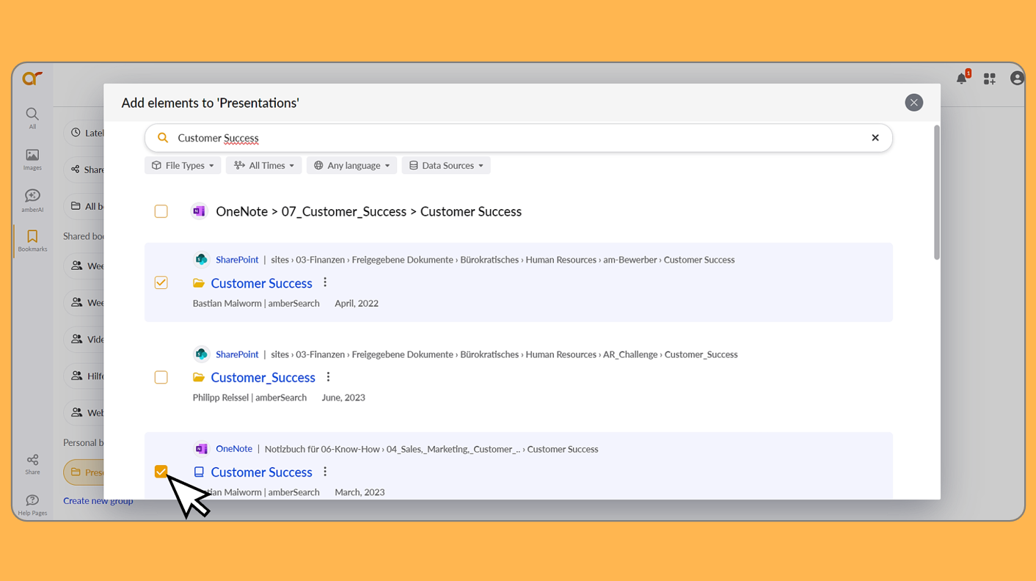The image size is (1036, 581).
Task: Click the OneNote icon in top result
Action: 199,211
